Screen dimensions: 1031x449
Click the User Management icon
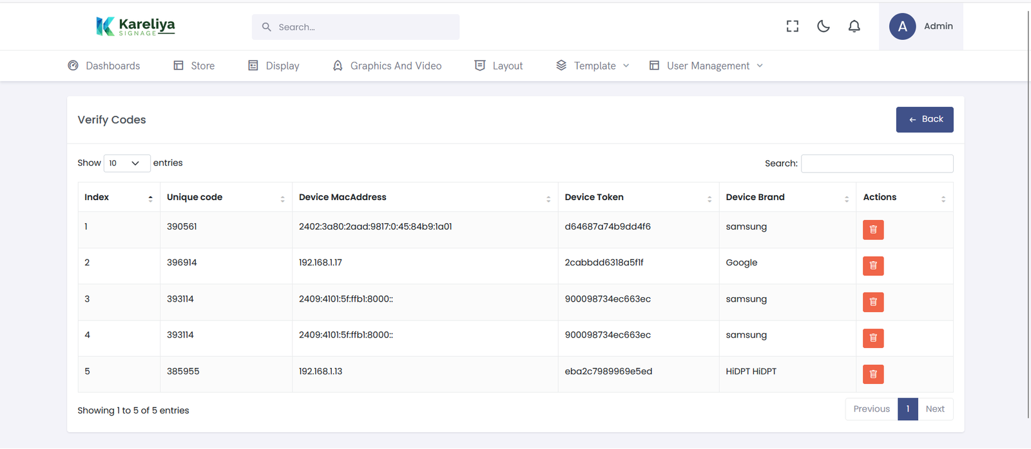[654, 66]
